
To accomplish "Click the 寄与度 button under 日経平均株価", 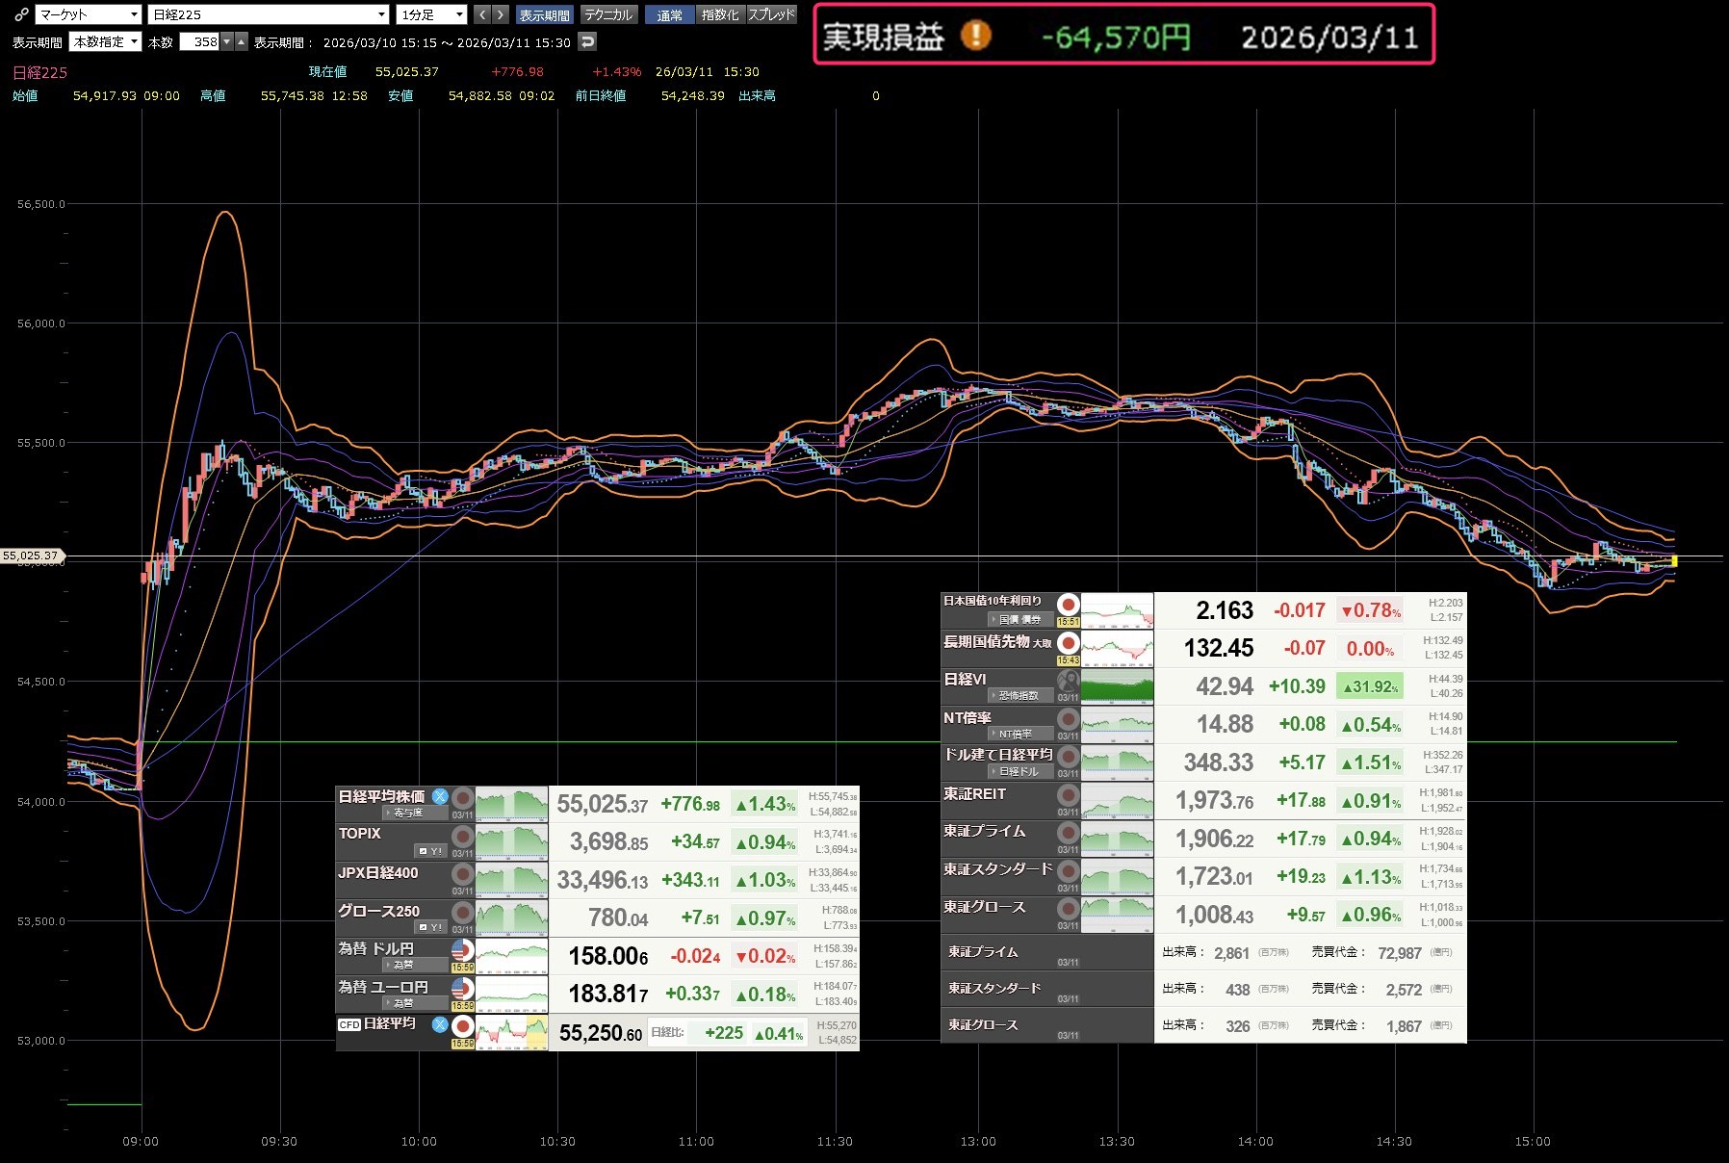I will 407,813.
